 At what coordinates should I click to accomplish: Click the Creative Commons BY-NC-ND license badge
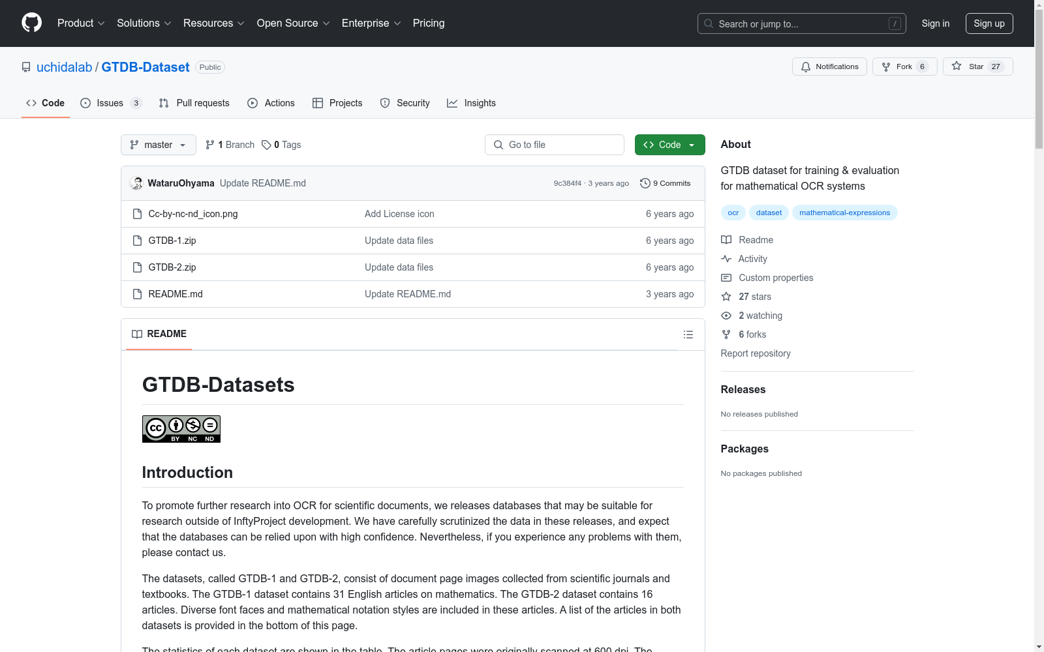click(x=181, y=429)
